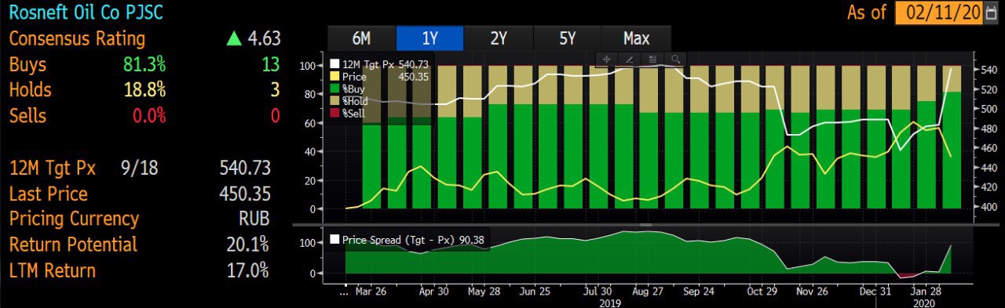Toggle the yellow Price legend swatch
The height and width of the screenshot is (308, 1005).
pyautogui.click(x=335, y=77)
